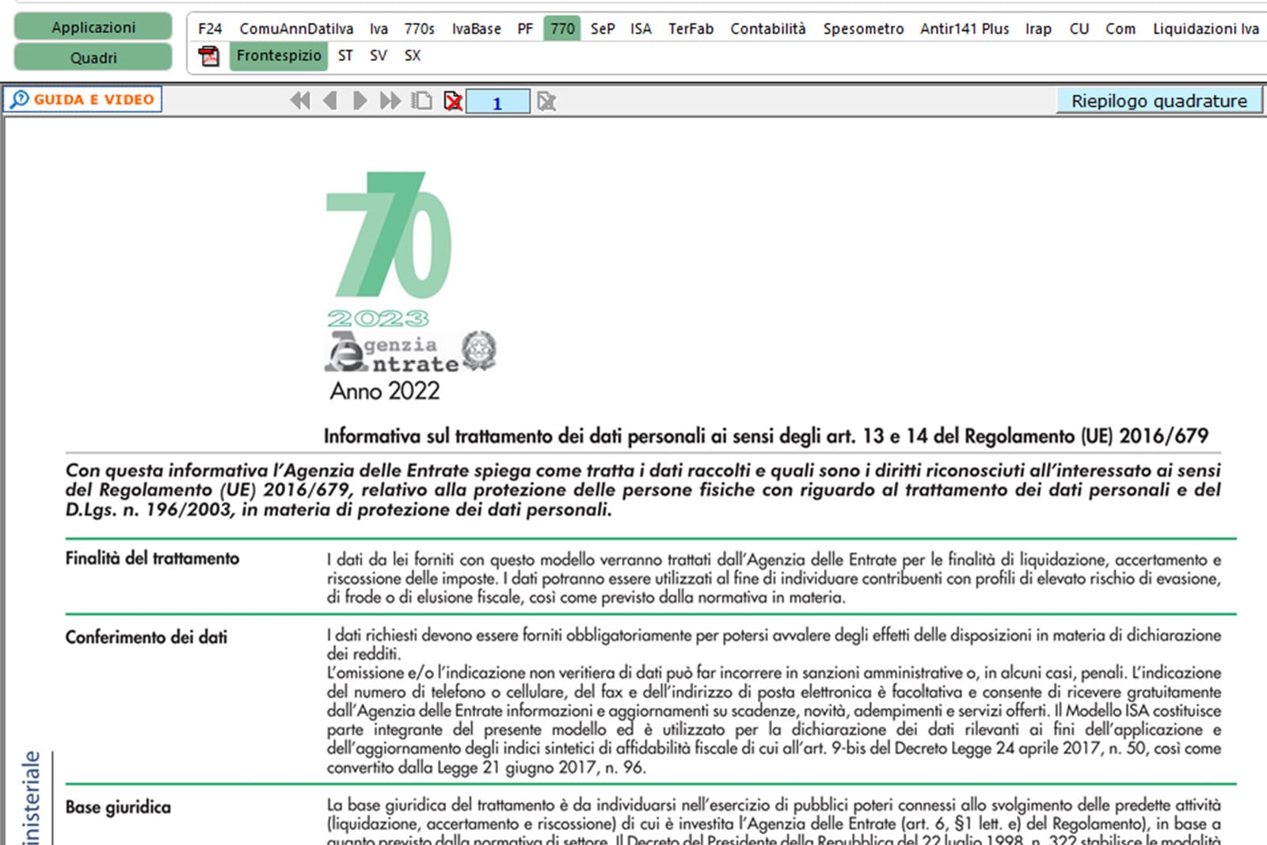Open the SV quadro
This screenshot has width=1267, height=845.
pos(379,55)
